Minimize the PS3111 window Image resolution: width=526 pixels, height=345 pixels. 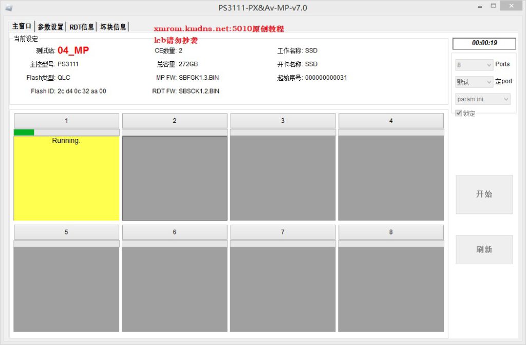pos(480,6)
